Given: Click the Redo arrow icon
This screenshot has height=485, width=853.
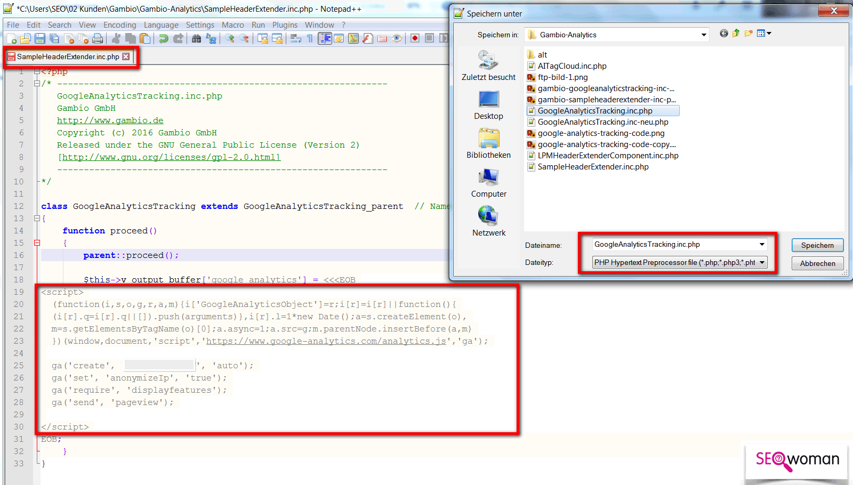Looking at the screenshot, I should pyautogui.click(x=178, y=38).
